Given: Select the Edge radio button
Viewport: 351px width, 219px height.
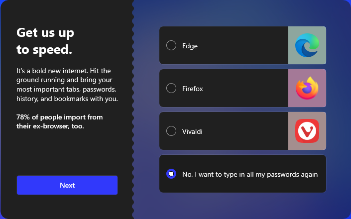Looking at the screenshot, I should (x=171, y=45).
